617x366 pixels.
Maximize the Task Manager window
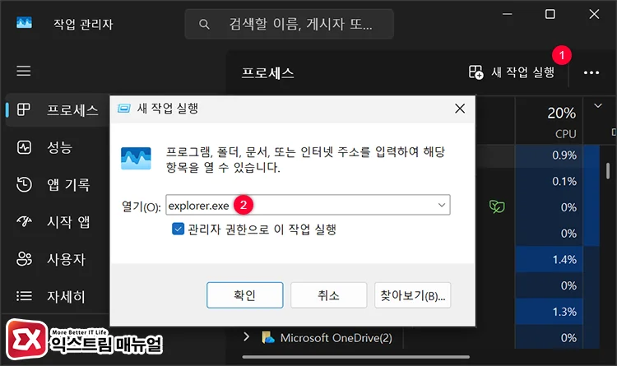pyautogui.click(x=550, y=14)
